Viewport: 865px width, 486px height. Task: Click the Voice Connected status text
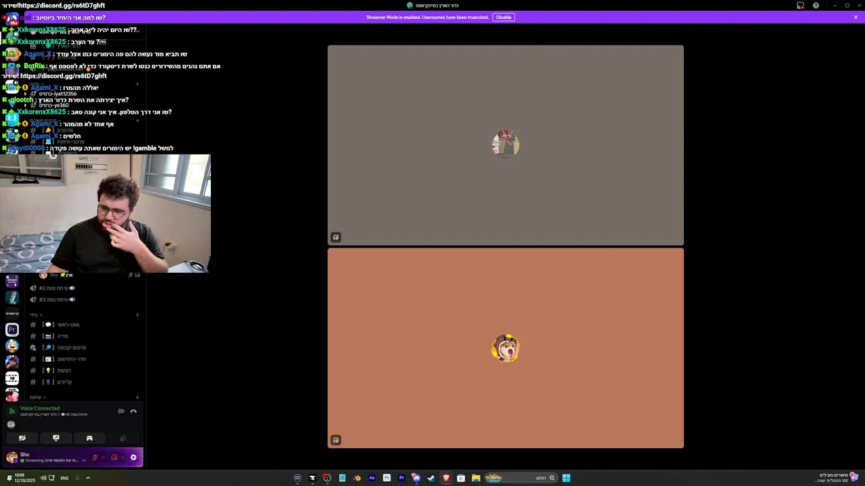point(40,408)
